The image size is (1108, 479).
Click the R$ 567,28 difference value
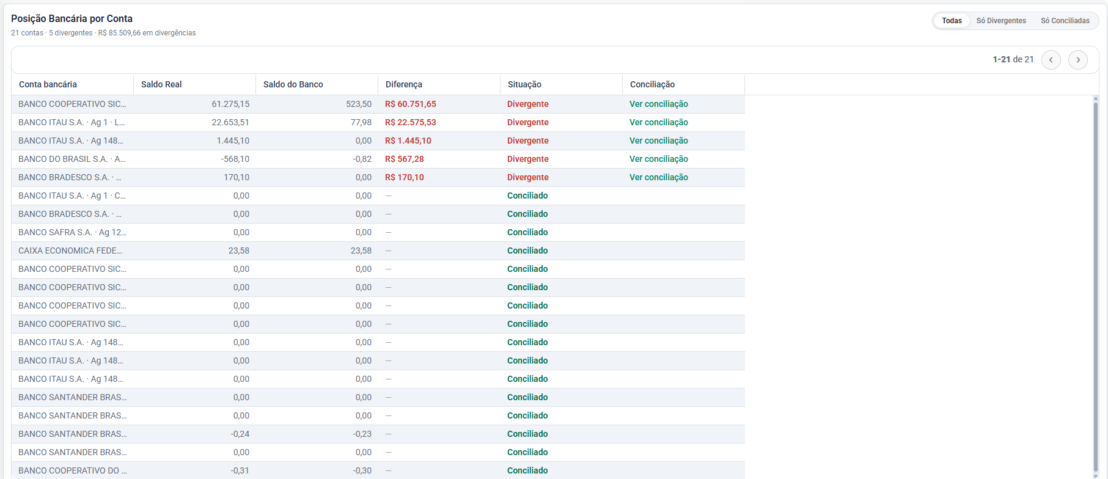(x=405, y=159)
